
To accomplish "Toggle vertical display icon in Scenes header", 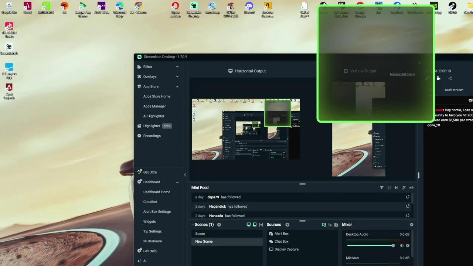I will (255, 225).
